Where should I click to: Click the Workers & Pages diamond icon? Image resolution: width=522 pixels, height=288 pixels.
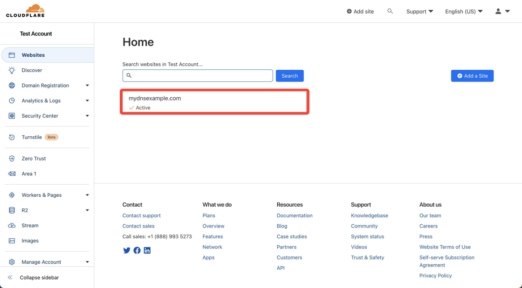(12, 195)
